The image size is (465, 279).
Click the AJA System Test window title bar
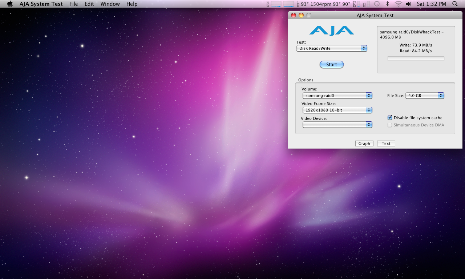[x=375, y=15]
